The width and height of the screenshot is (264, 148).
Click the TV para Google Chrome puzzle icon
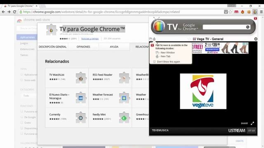(x=51, y=30)
